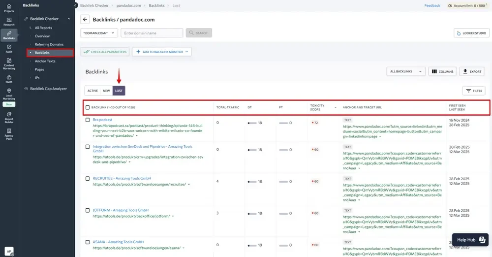Check the ASANA row checkbox

tap(88, 242)
